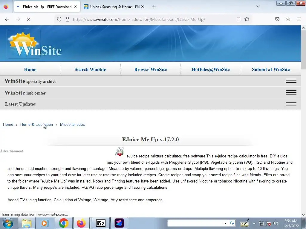
Task: Click the taskbar address input field
Action: (x=195, y=223)
